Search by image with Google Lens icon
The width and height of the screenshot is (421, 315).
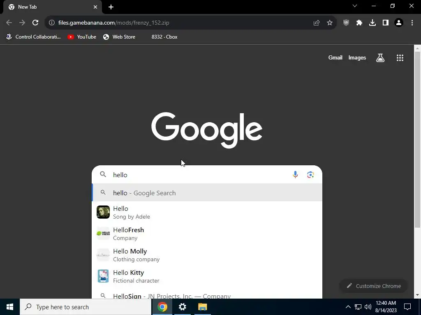tap(310, 175)
